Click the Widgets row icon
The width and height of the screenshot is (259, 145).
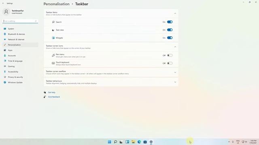click(53, 38)
